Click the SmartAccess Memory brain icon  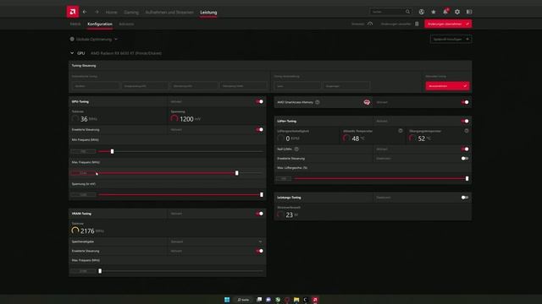coord(367,102)
